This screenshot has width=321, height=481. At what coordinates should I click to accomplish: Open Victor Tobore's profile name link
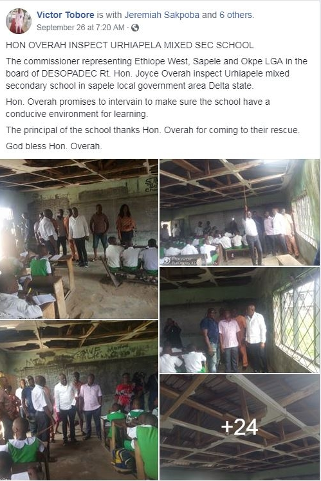click(66, 15)
